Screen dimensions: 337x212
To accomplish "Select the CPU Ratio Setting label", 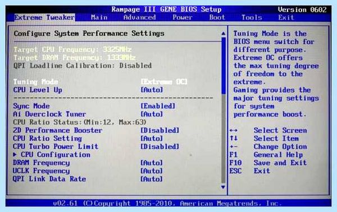I will [x=48, y=139].
